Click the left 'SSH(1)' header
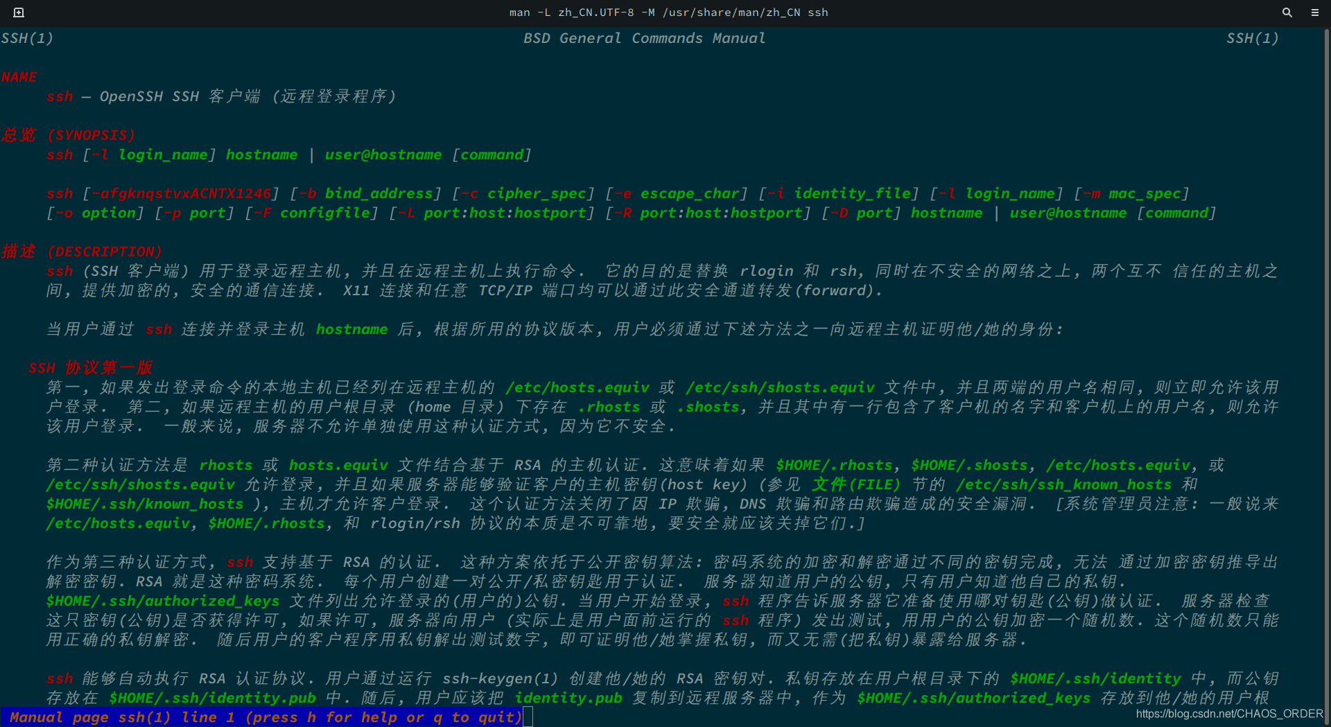 27,38
